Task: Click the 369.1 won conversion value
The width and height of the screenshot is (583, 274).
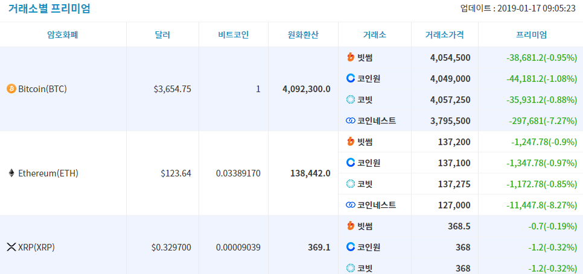Action: [x=319, y=248]
